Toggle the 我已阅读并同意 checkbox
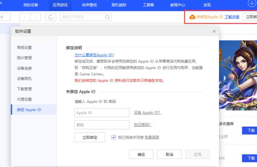This screenshot has width=257, height=167. (x=114, y=137)
